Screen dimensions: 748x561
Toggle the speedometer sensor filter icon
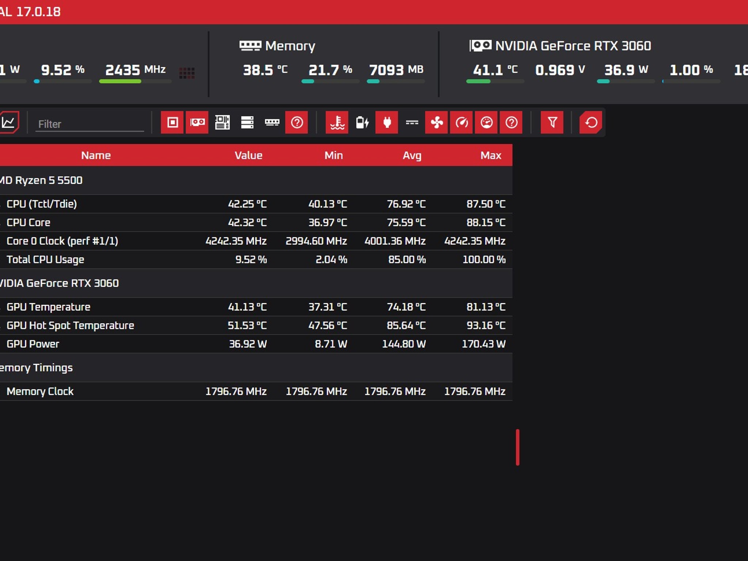click(x=461, y=122)
